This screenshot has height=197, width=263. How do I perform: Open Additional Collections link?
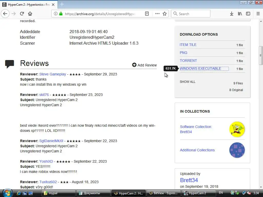click(x=197, y=150)
